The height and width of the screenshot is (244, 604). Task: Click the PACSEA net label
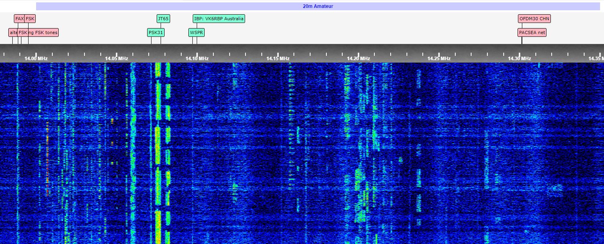point(532,32)
